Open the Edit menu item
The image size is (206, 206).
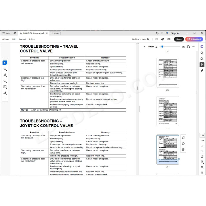[x=14, y=39]
